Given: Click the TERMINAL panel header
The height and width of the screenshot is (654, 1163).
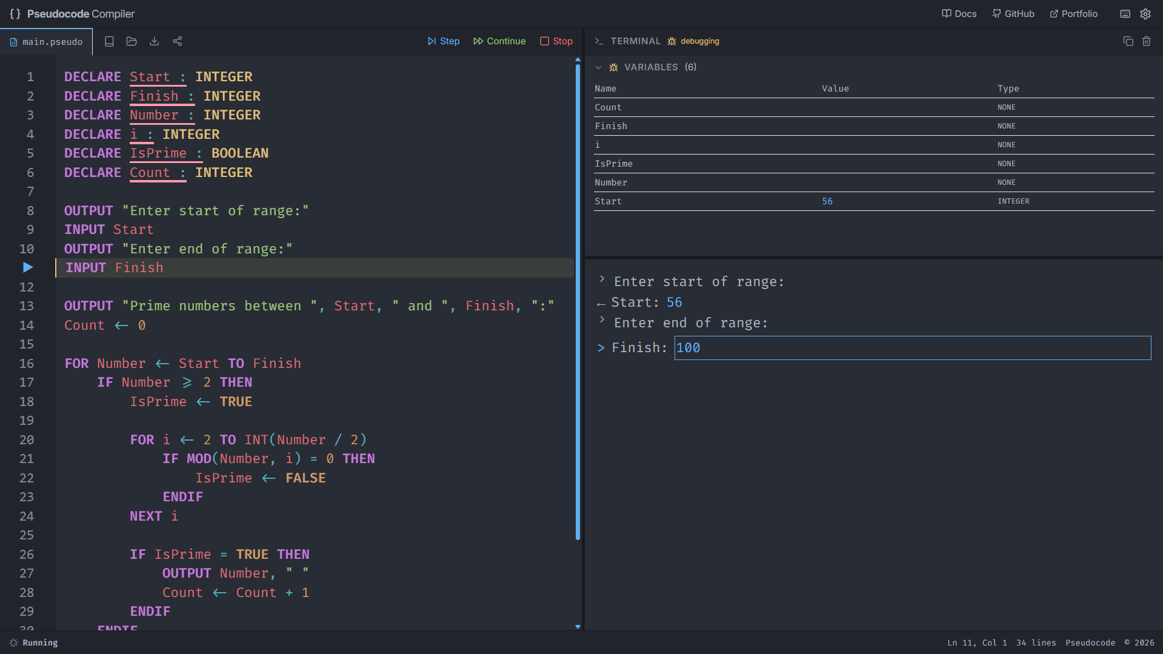Looking at the screenshot, I should [635, 41].
